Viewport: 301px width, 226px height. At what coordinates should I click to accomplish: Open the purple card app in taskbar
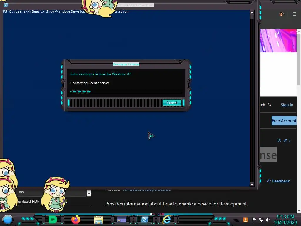point(122,220)
